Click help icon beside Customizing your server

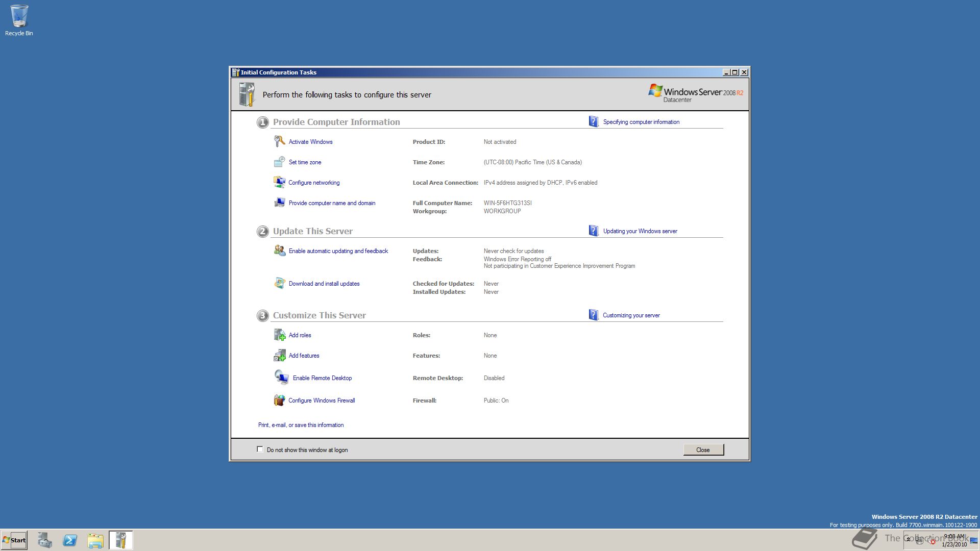[x=594, y=315]
